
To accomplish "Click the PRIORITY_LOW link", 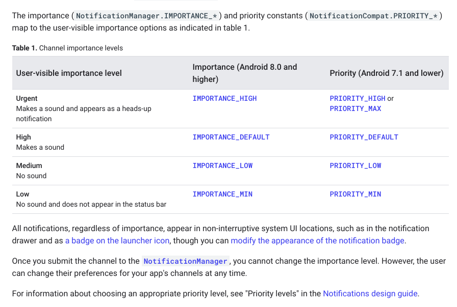I will 355,165.
